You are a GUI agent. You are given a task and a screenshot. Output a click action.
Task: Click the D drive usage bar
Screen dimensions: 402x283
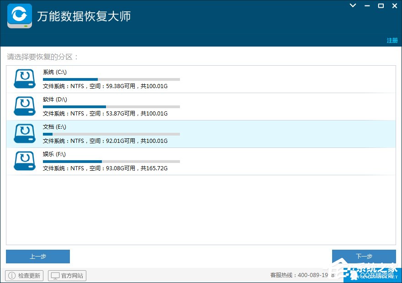pyautogui.click(x=111, y=107)
